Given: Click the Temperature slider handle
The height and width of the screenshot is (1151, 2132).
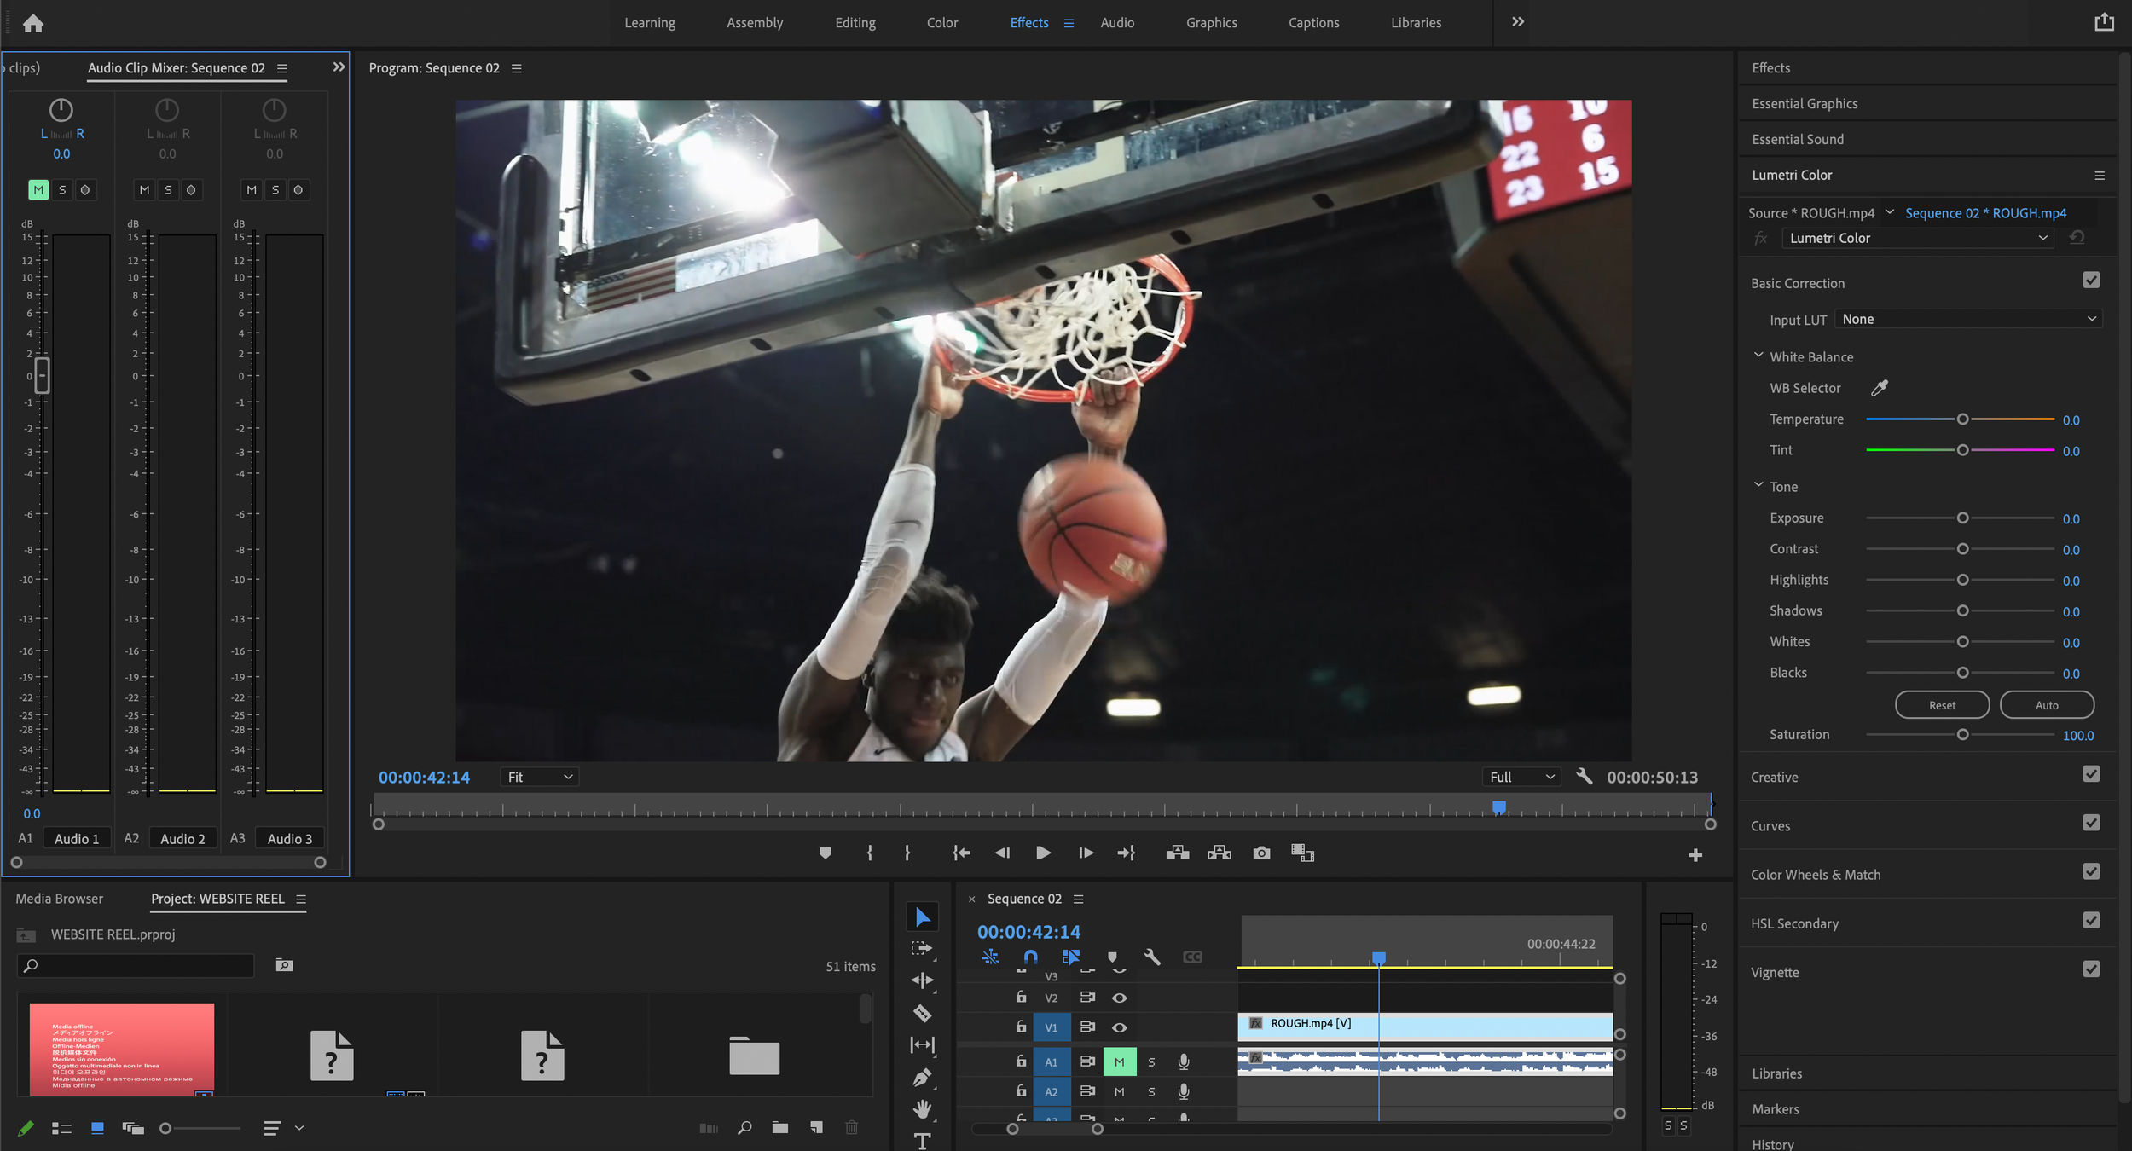Looking at the screenshot, I should (1962, 419).
